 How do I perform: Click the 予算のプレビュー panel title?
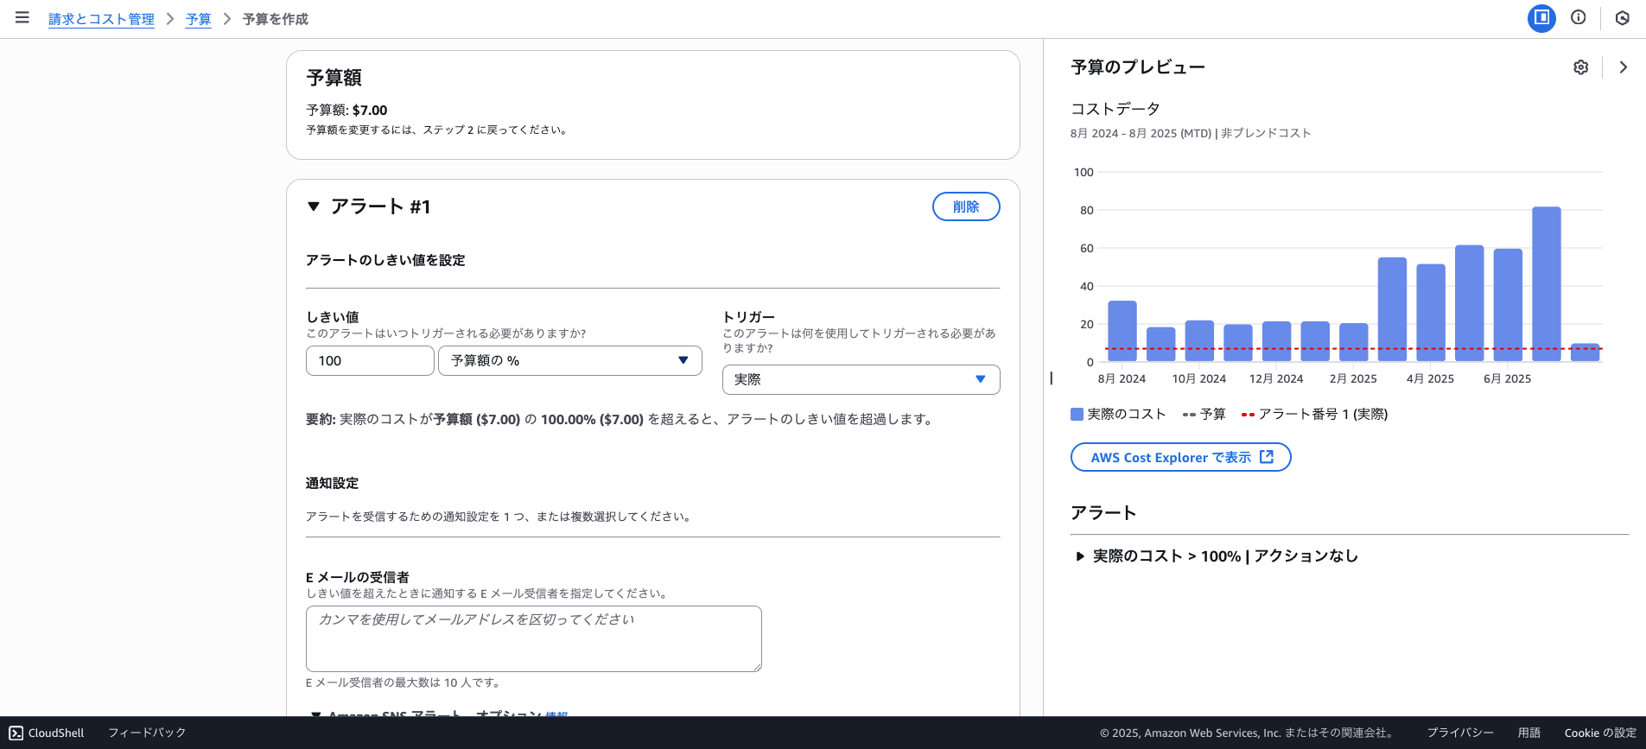[1138, 67]
